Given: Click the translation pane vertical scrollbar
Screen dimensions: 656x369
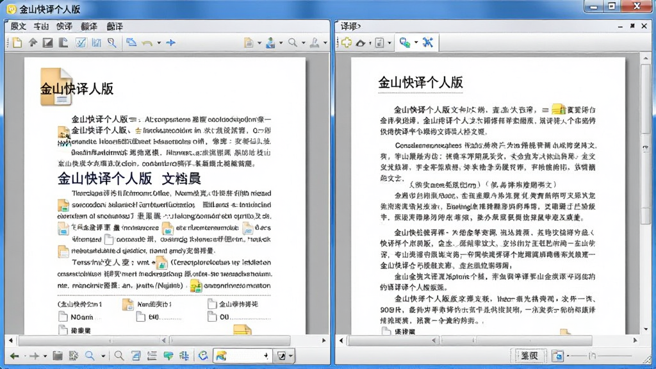Looking at the screenshot, I should [646, 193].
